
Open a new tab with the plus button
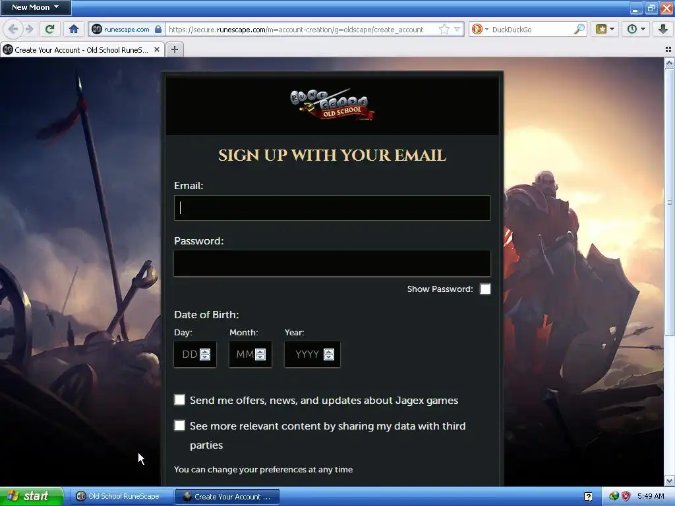(174, 49)
